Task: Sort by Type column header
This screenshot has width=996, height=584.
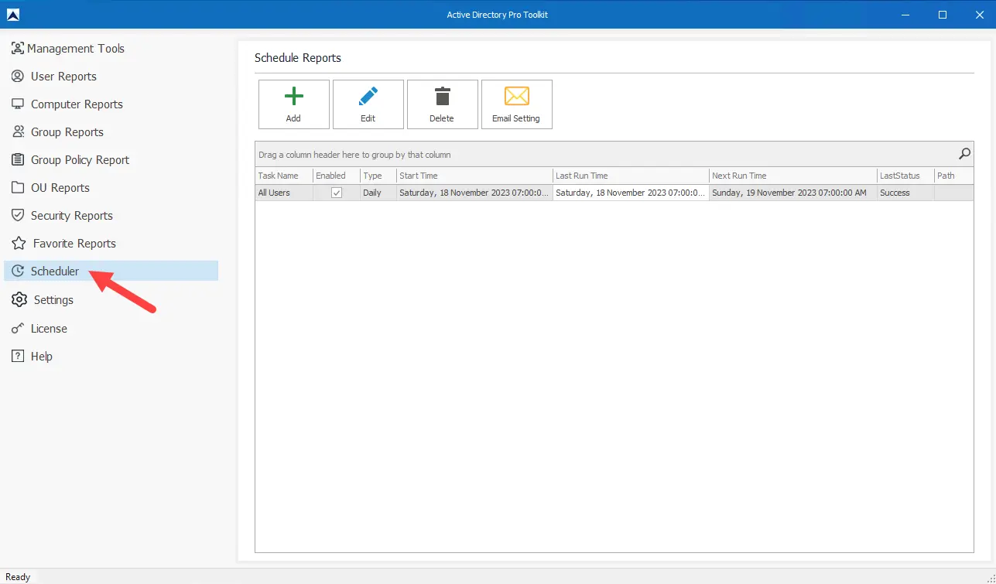Action: coord(378,176)
